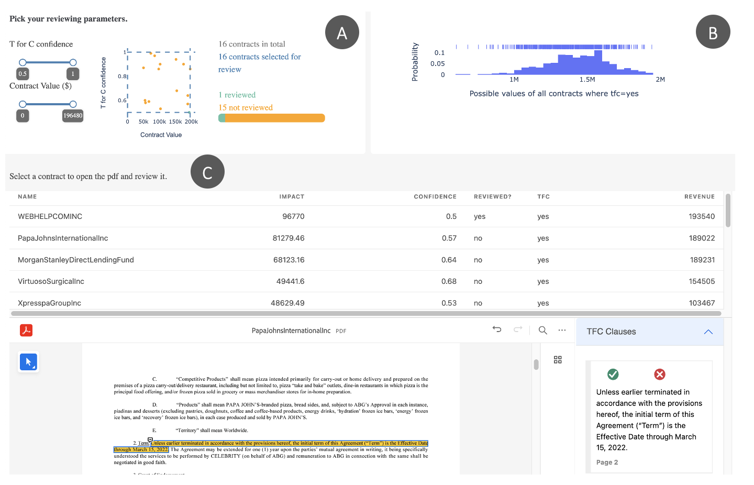Click revenue value 193540
Screen dimensions: 754x485
702,216
